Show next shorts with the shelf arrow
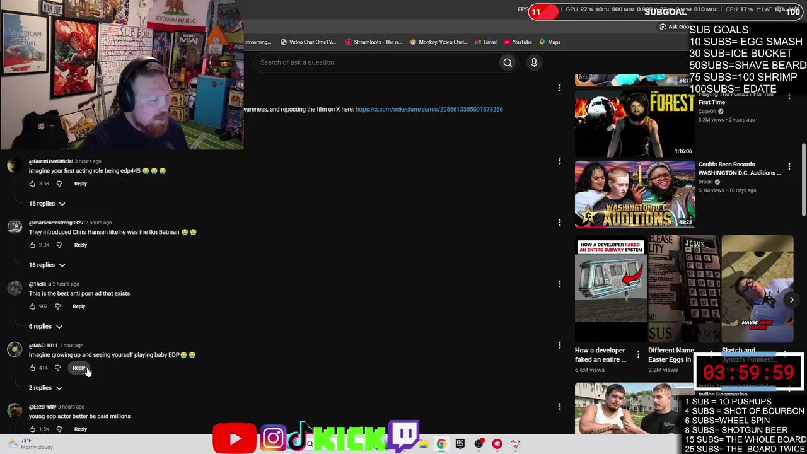Screen dimensions: 807x454 (x=791, y=300)
